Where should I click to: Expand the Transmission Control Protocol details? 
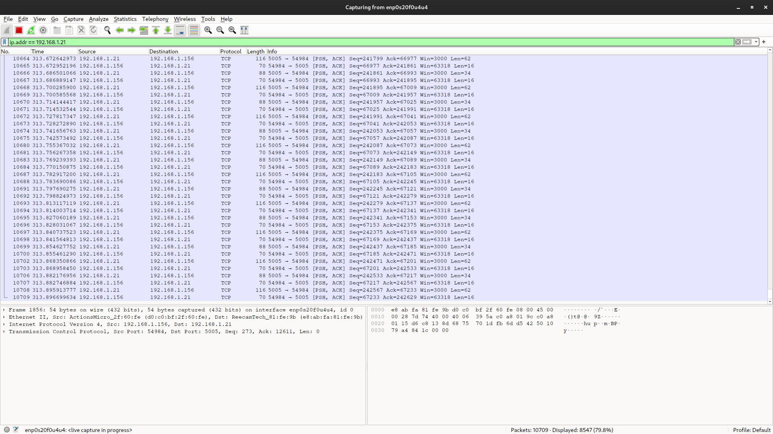pyautogui.click(x=4, y=332)
